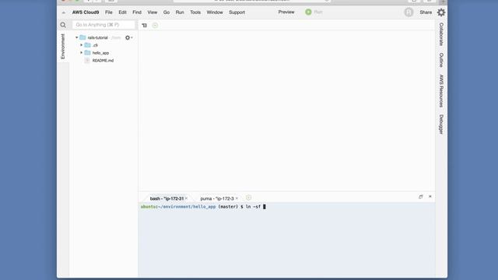498x280 pixels.
Task: Open the AWS Resources side panel
Action: point(441,91)
